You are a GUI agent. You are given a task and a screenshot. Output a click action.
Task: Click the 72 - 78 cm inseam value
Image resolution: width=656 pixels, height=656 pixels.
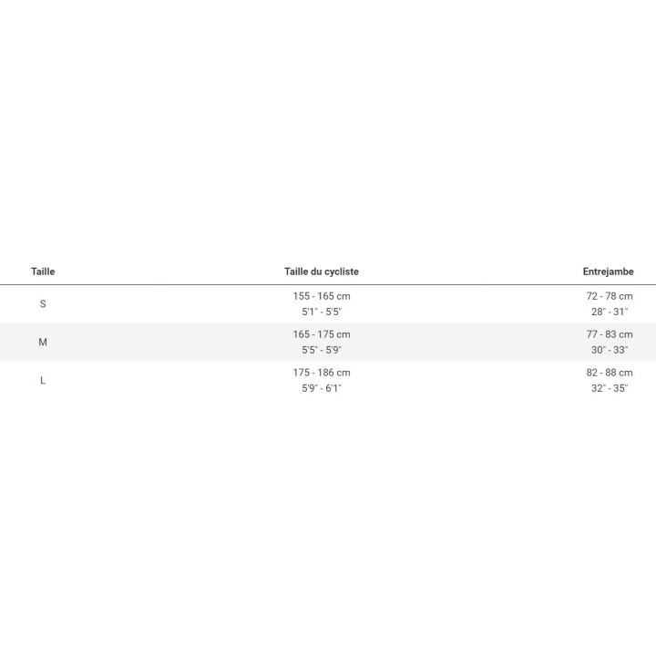(610, 297)
